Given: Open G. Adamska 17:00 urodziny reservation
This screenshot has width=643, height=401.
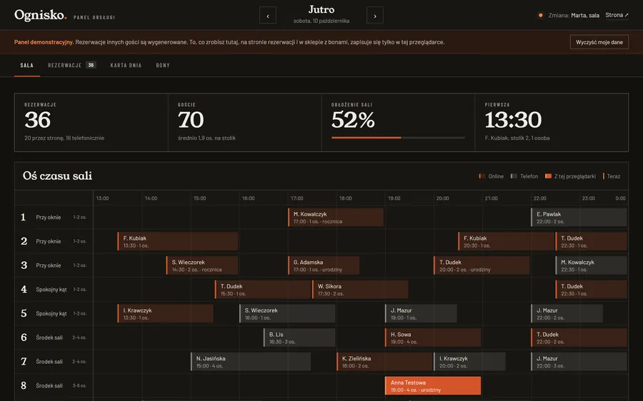Looking at the screenshot, I should click(x=324, y=265).
